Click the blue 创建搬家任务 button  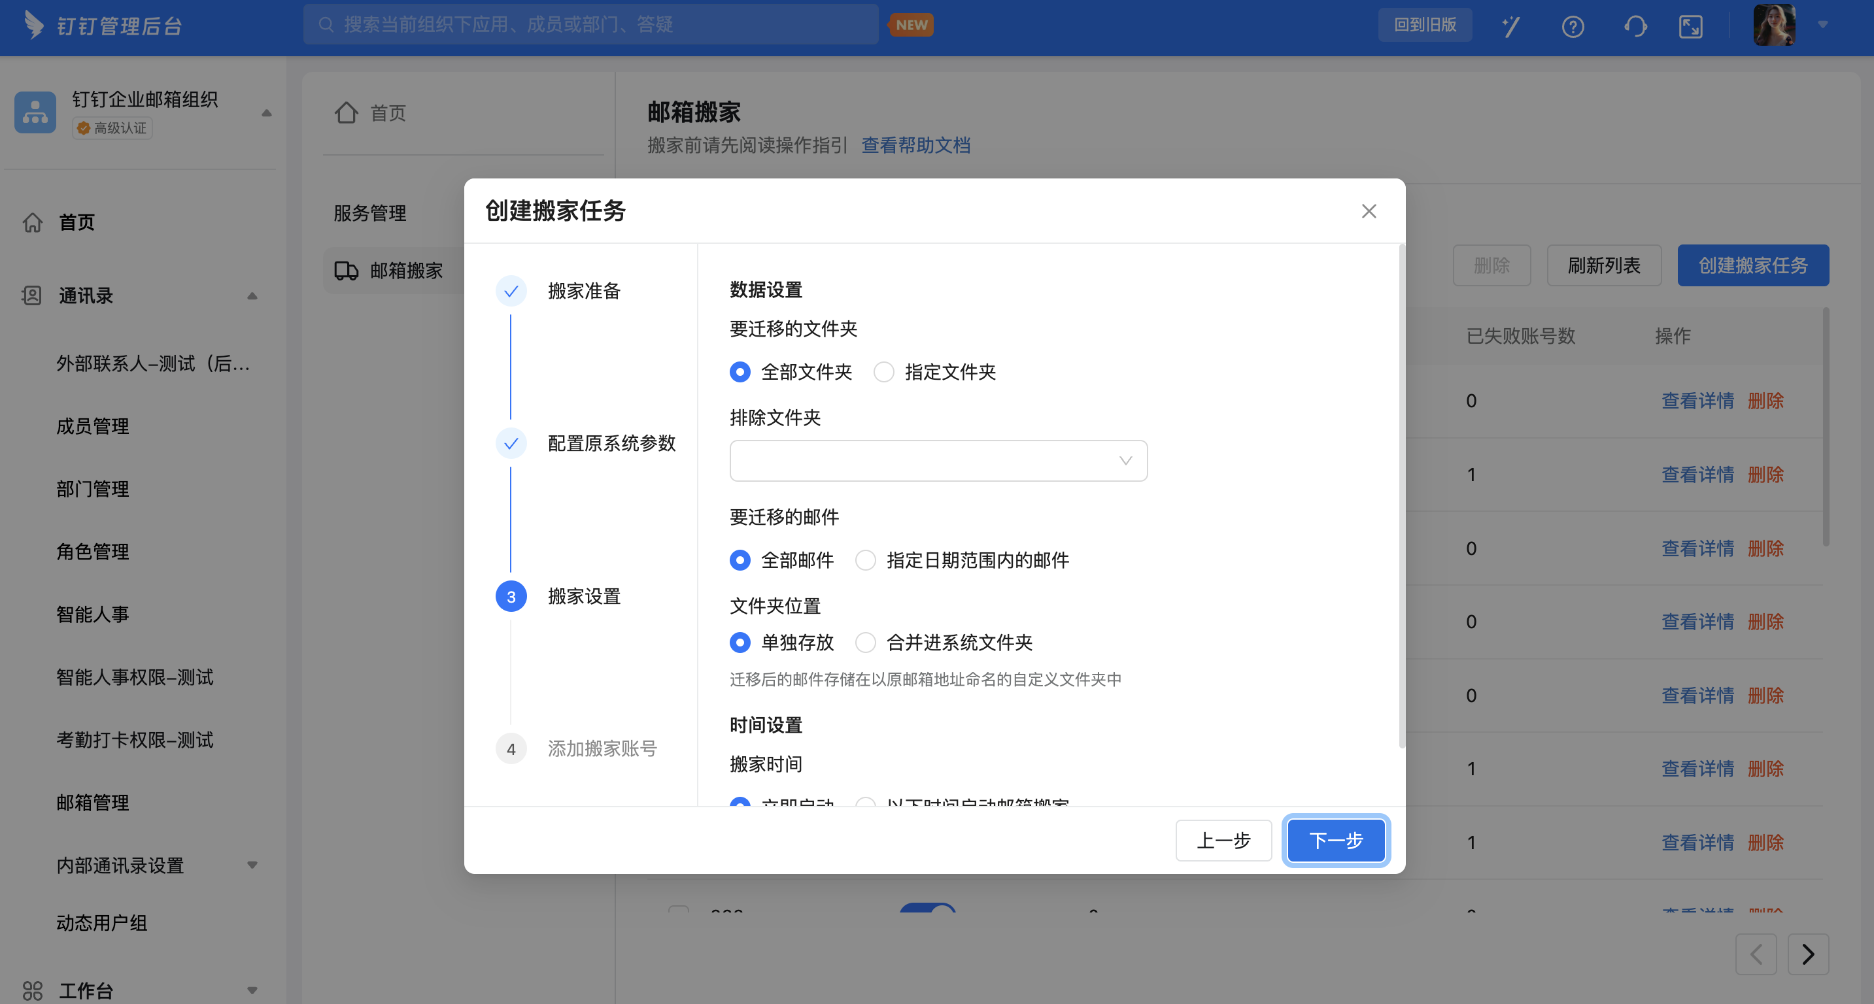pos(1753,265)
